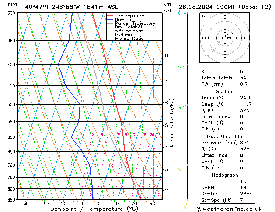Click the 500 hPa pressure label
The height and width of the screenshot is (212, 275).
coord(12,105)
